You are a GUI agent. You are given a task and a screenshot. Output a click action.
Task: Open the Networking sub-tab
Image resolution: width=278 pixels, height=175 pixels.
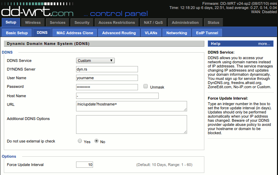[177, 33]
